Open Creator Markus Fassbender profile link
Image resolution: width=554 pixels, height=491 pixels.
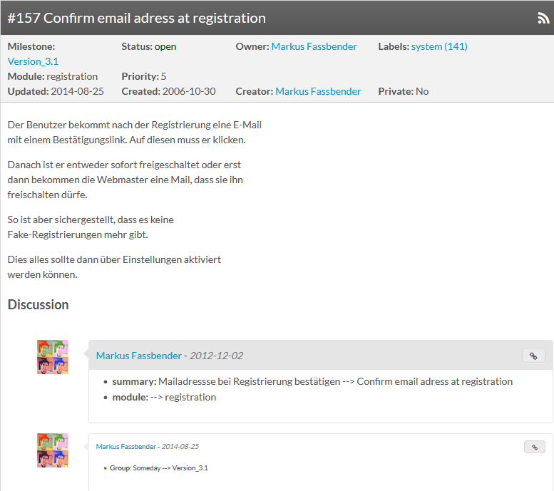[318, 91]
